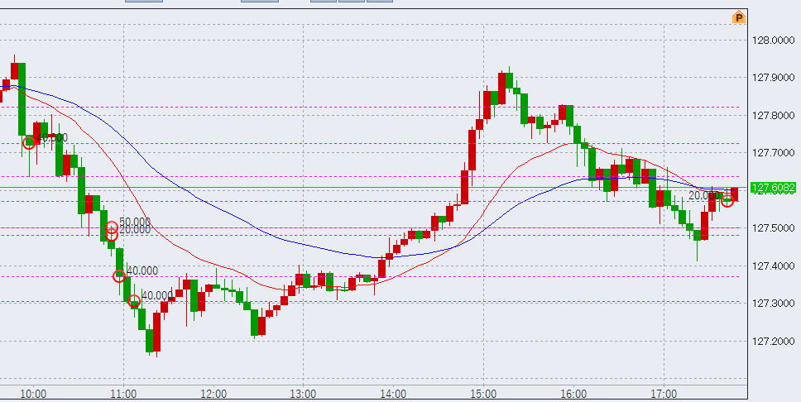
Task: Select the 127.2000 label on price scale
Action: (773, 341)
